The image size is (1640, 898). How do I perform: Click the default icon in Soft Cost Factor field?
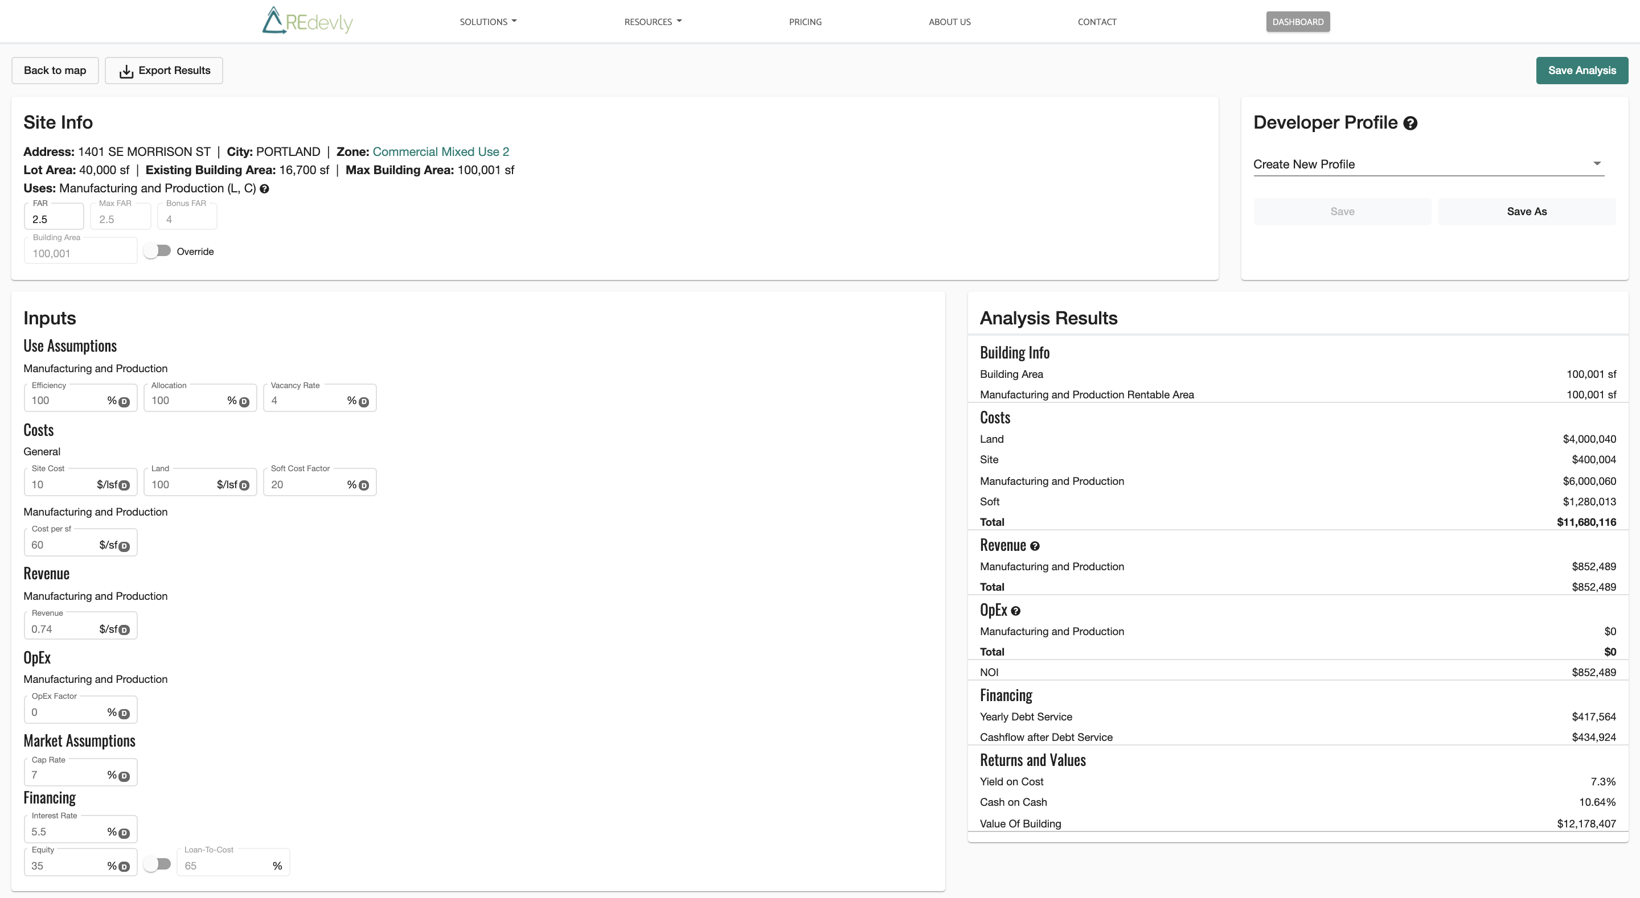(x=363, y=485)
